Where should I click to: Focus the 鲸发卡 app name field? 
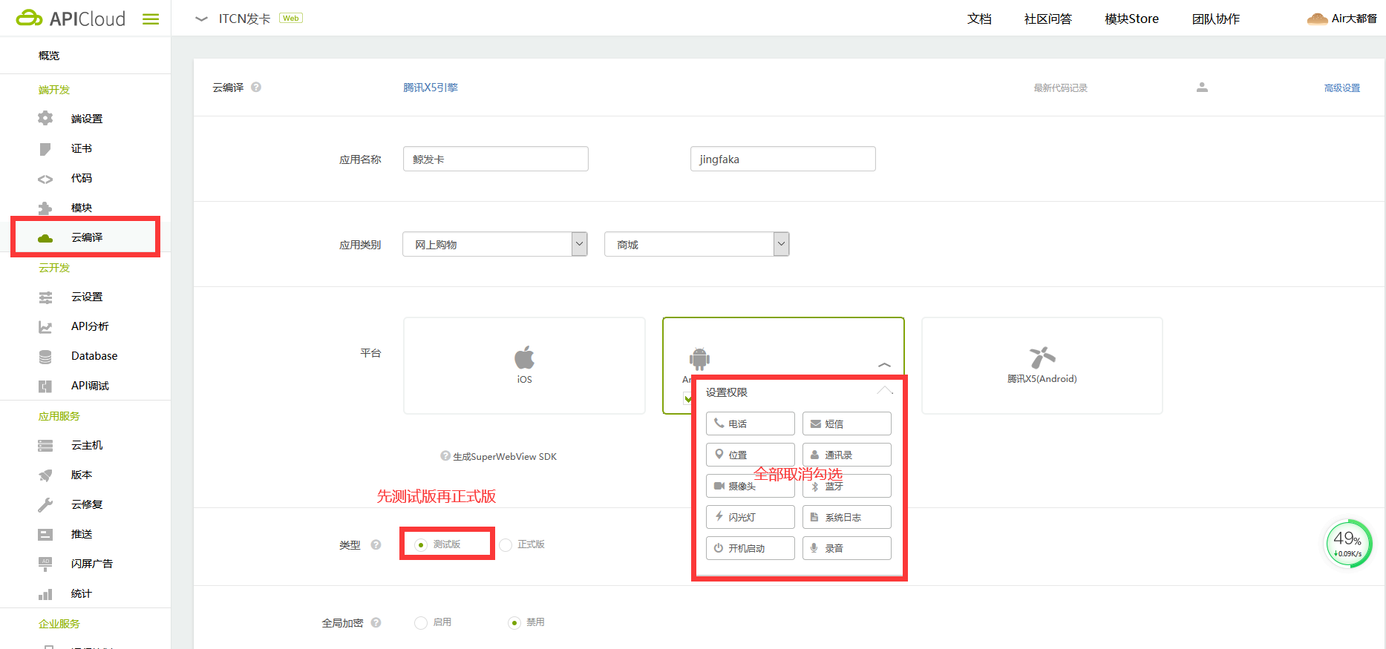(x=496, y=159)
